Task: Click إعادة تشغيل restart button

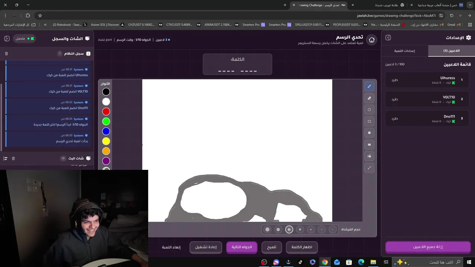Action: click(x=206, y=247)
